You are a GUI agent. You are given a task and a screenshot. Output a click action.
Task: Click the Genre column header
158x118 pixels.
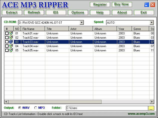[140, 29]
